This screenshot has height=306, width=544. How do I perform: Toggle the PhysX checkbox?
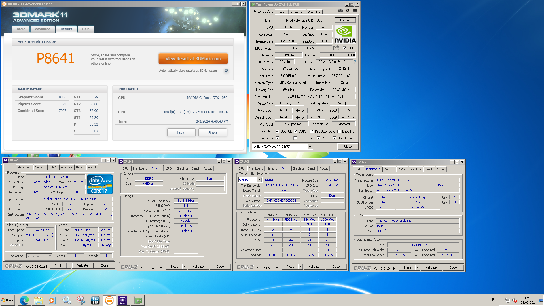tap(318, 138)
